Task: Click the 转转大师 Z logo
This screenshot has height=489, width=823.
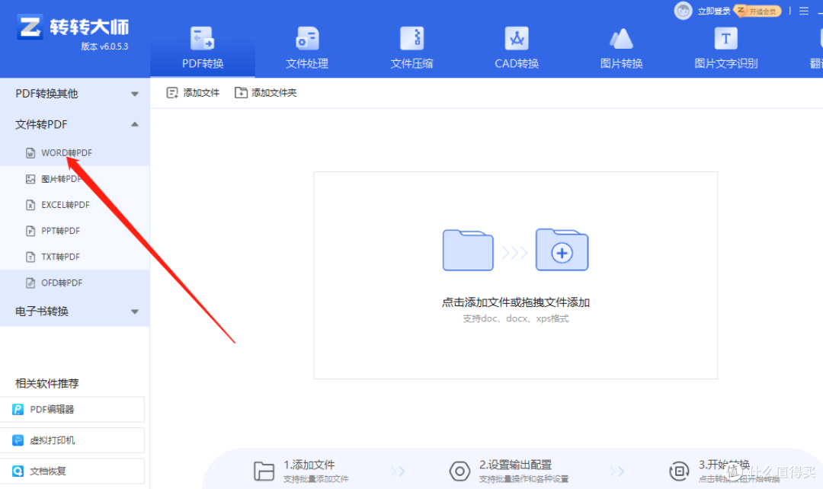Action: click(x=30, y=27)
